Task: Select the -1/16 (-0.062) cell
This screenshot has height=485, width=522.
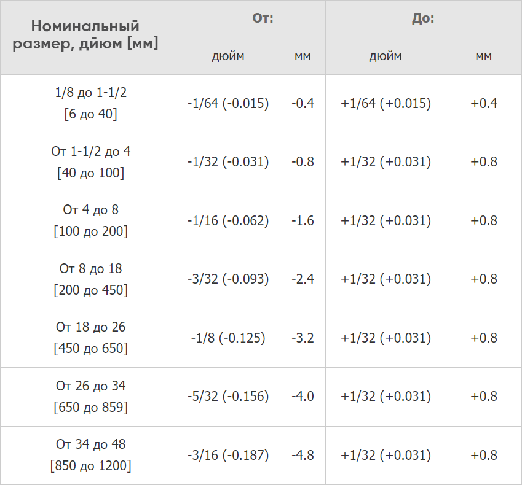Action: 228,221
